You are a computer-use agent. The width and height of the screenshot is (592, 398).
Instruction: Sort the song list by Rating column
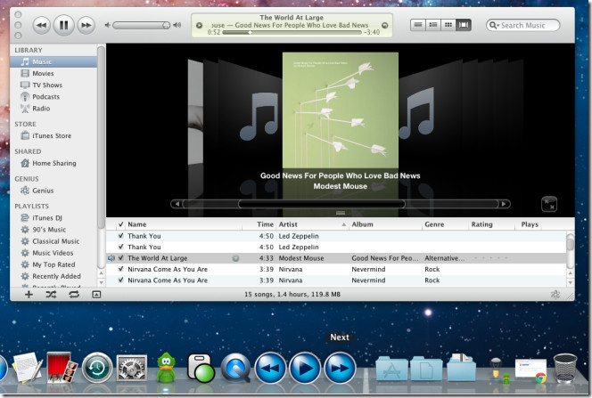491,224
